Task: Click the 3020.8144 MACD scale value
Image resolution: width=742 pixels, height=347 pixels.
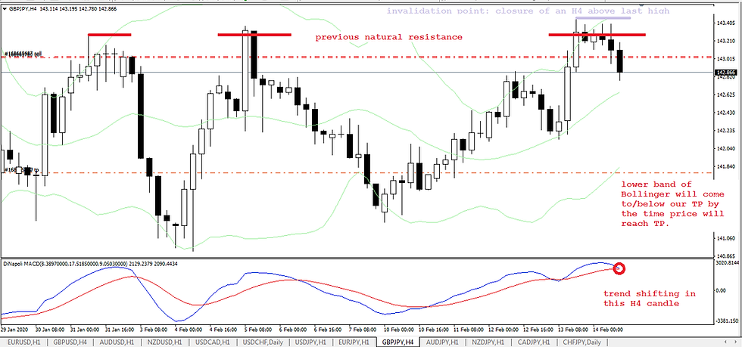Action: 728,262
